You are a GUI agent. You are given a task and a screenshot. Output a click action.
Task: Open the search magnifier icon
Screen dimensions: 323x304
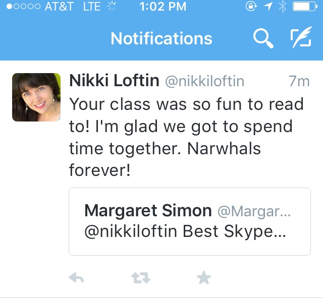pyautogui.click(x=263, y=39)
